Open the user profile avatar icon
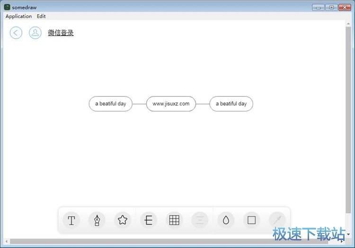 [35, 33]
